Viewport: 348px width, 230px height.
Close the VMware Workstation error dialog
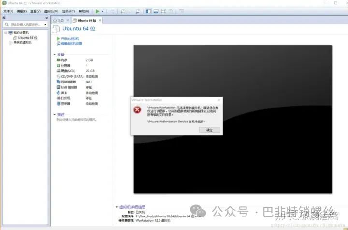(x=219, y=100)
